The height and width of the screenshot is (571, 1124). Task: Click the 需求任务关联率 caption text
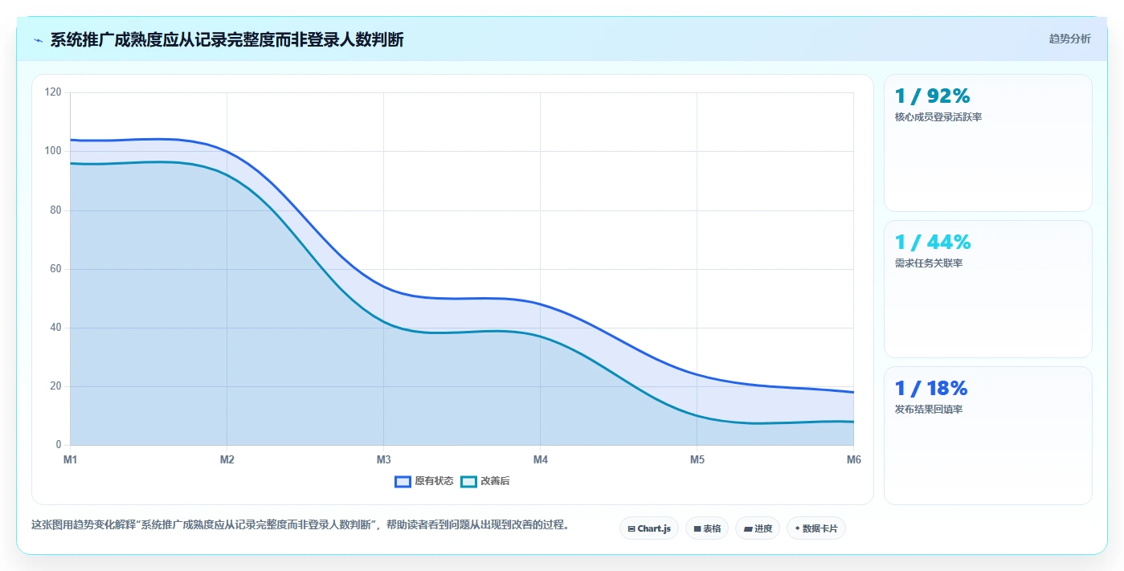(x=929, y=263)
